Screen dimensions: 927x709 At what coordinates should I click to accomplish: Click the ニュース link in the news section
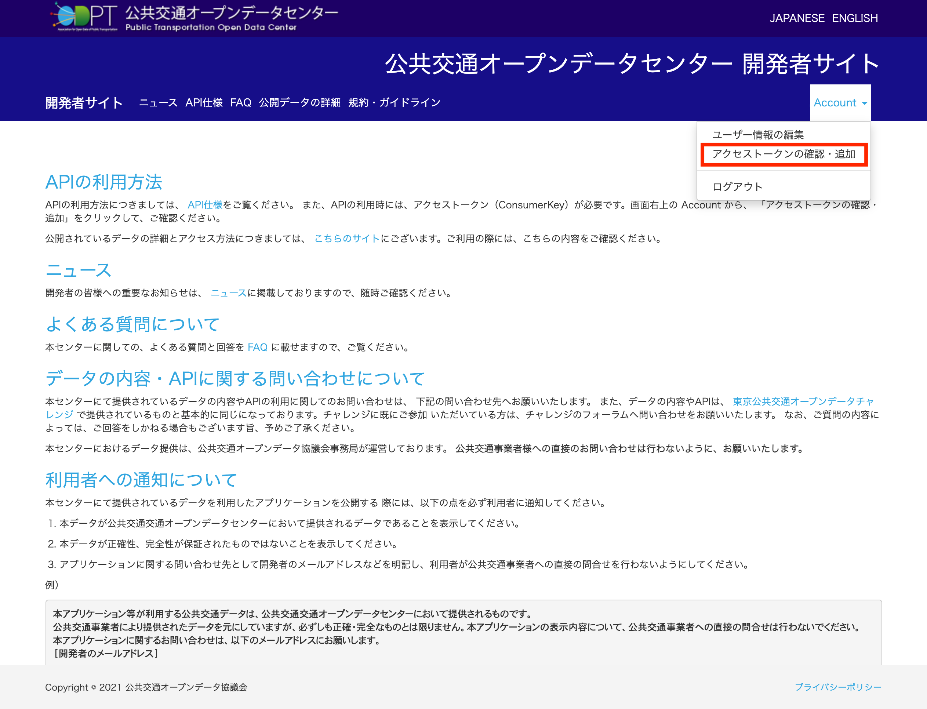228,293
